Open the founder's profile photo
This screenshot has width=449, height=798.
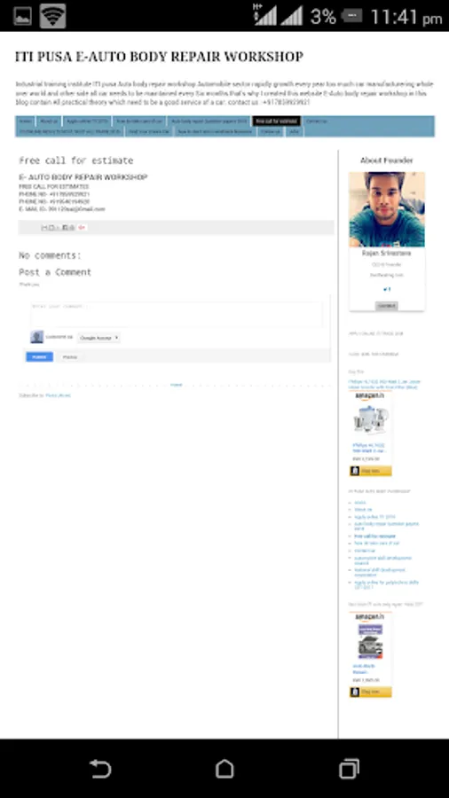387,209
